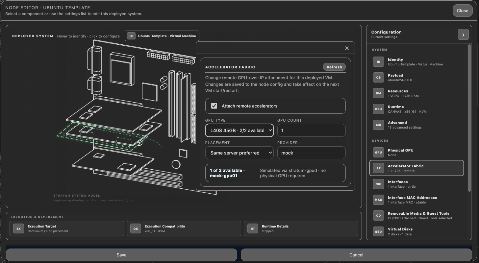Image resolution: width=479 pixels, height=263 pixels.
Task: Click the GPU Count input field
Action: (x=312, y=130)
